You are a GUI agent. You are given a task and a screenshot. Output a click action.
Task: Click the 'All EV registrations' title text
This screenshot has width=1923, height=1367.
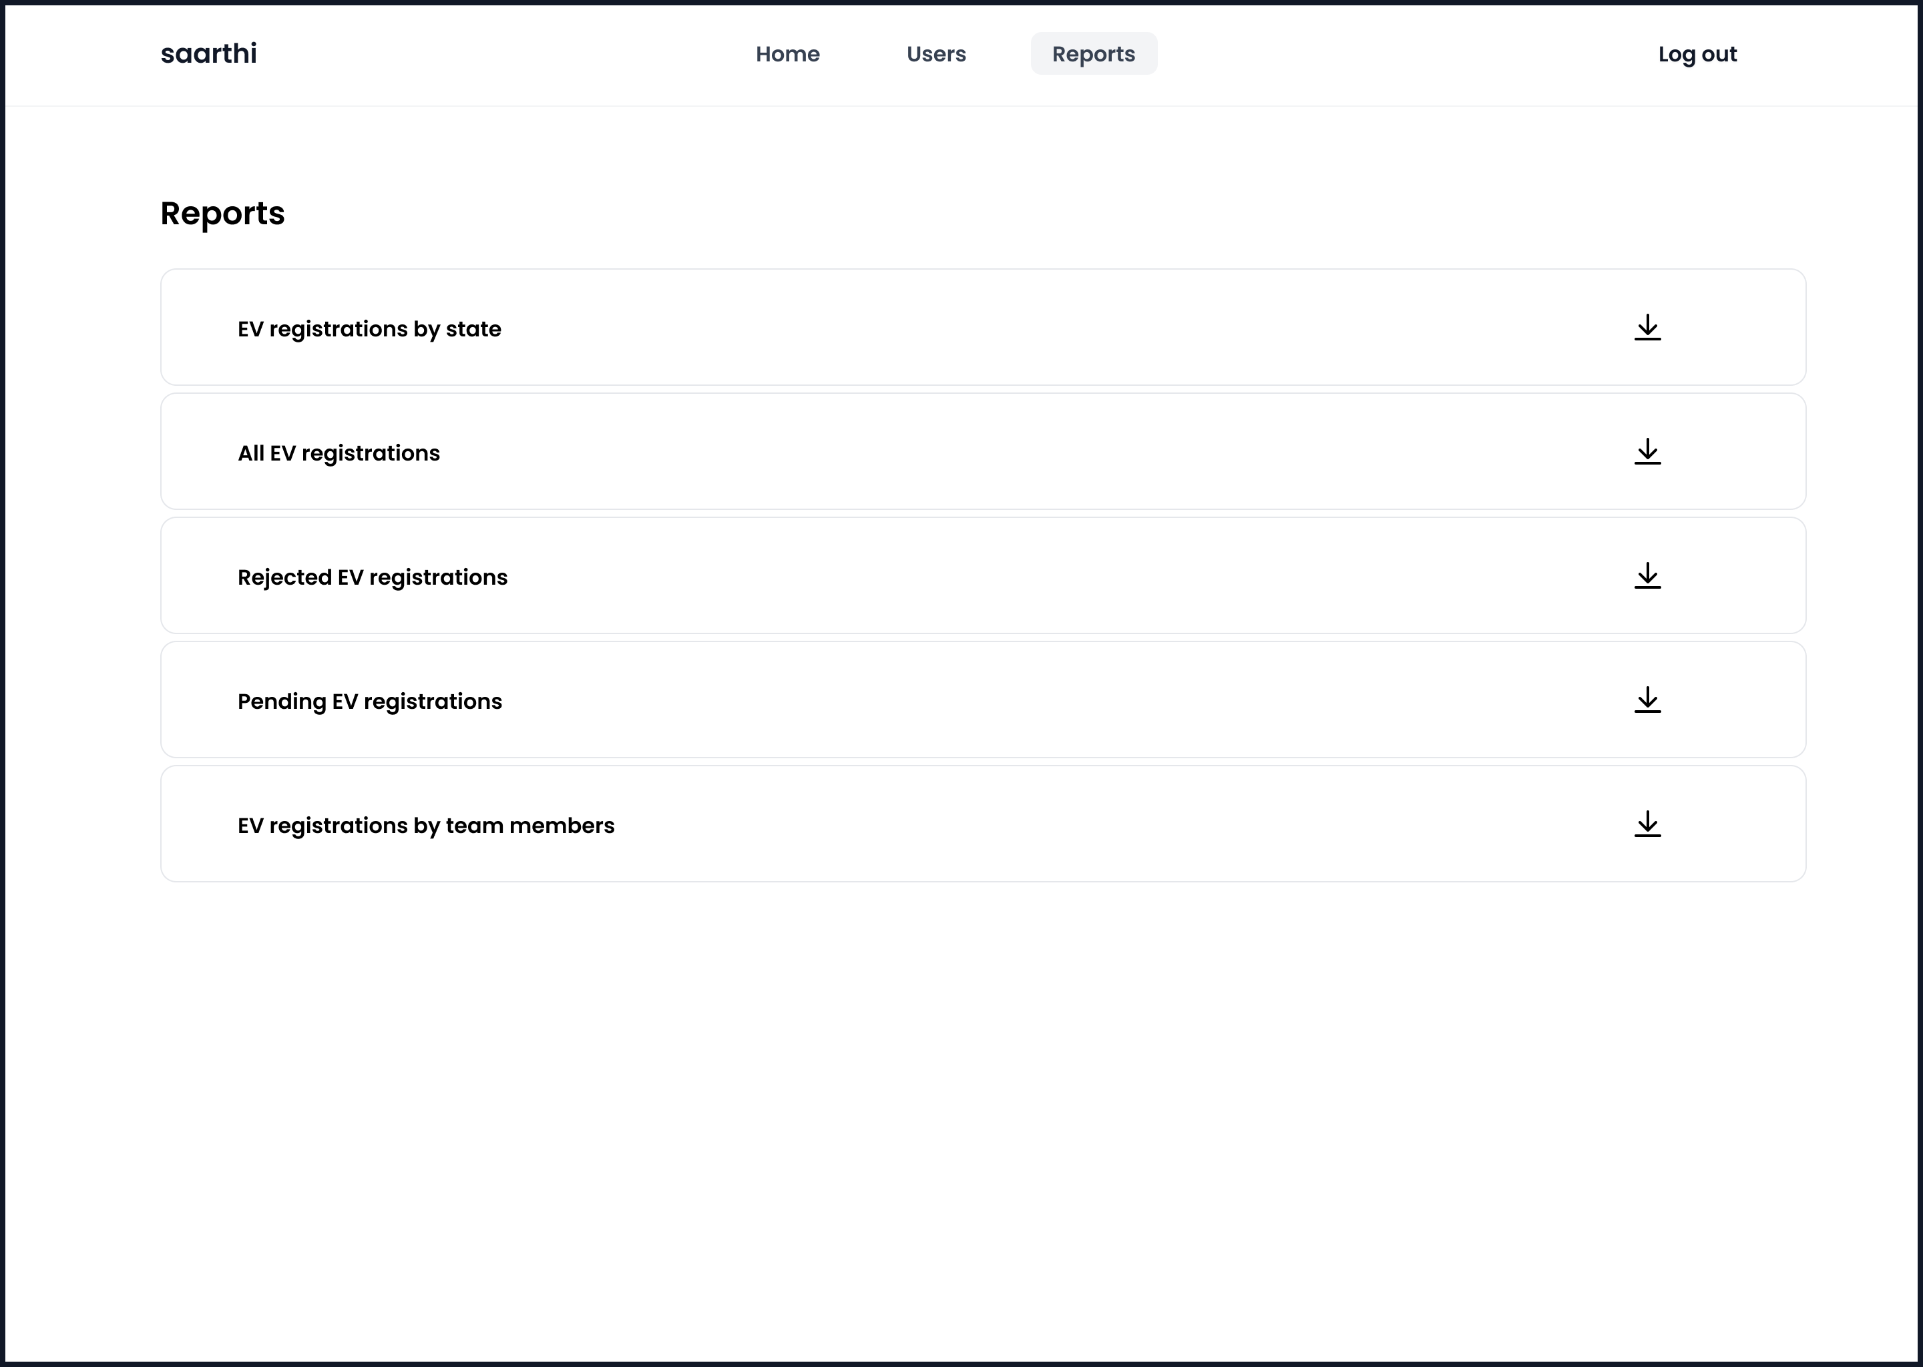click(339, 454)
